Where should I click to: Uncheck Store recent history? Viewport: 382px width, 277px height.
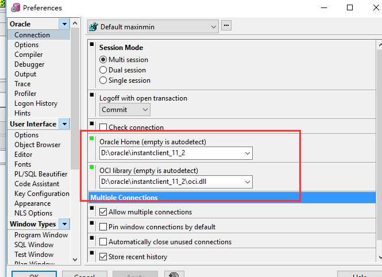point(103,256)
